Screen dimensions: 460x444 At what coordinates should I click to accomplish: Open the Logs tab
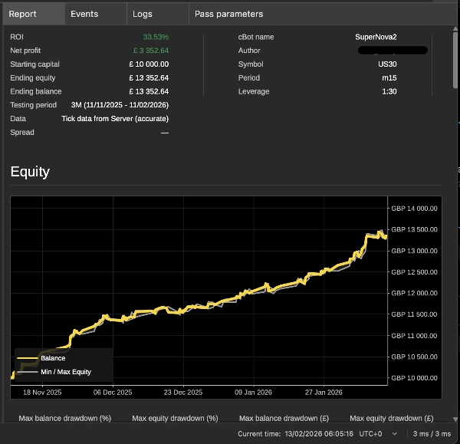point(143,14)
